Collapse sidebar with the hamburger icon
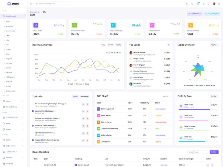Image resolution: width=223 pixels, height=167 pixels. click(x=31, y=4)
